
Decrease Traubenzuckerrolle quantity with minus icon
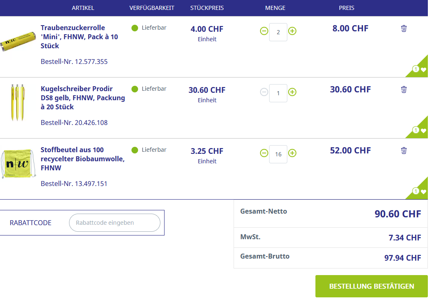pos(264,31)
